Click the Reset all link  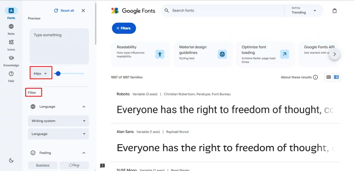pyautogui.click(x=64, y=11)
